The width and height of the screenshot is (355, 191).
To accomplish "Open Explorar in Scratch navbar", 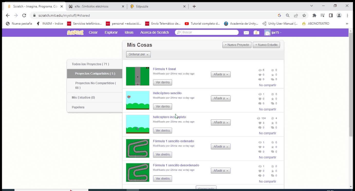I will pyautogui.click(x=111, y=32).
